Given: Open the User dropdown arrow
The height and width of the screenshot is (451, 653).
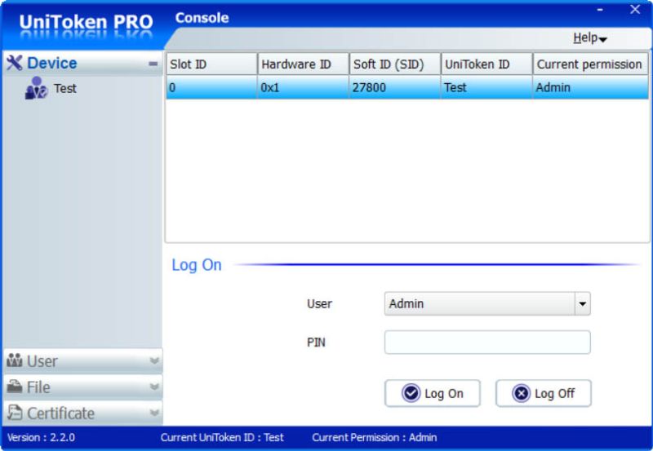Looking at the screenshot, I should tap(583, 303).
